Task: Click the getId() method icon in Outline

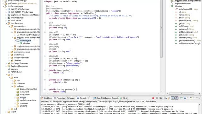Action: click(x=176, y=23)
